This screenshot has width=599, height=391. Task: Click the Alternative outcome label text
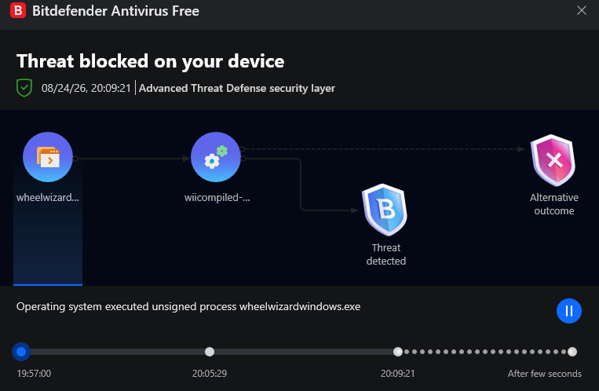point(554,204)
